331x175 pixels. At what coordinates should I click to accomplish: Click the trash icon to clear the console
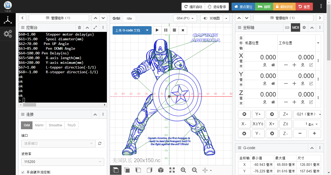(80, 27)
